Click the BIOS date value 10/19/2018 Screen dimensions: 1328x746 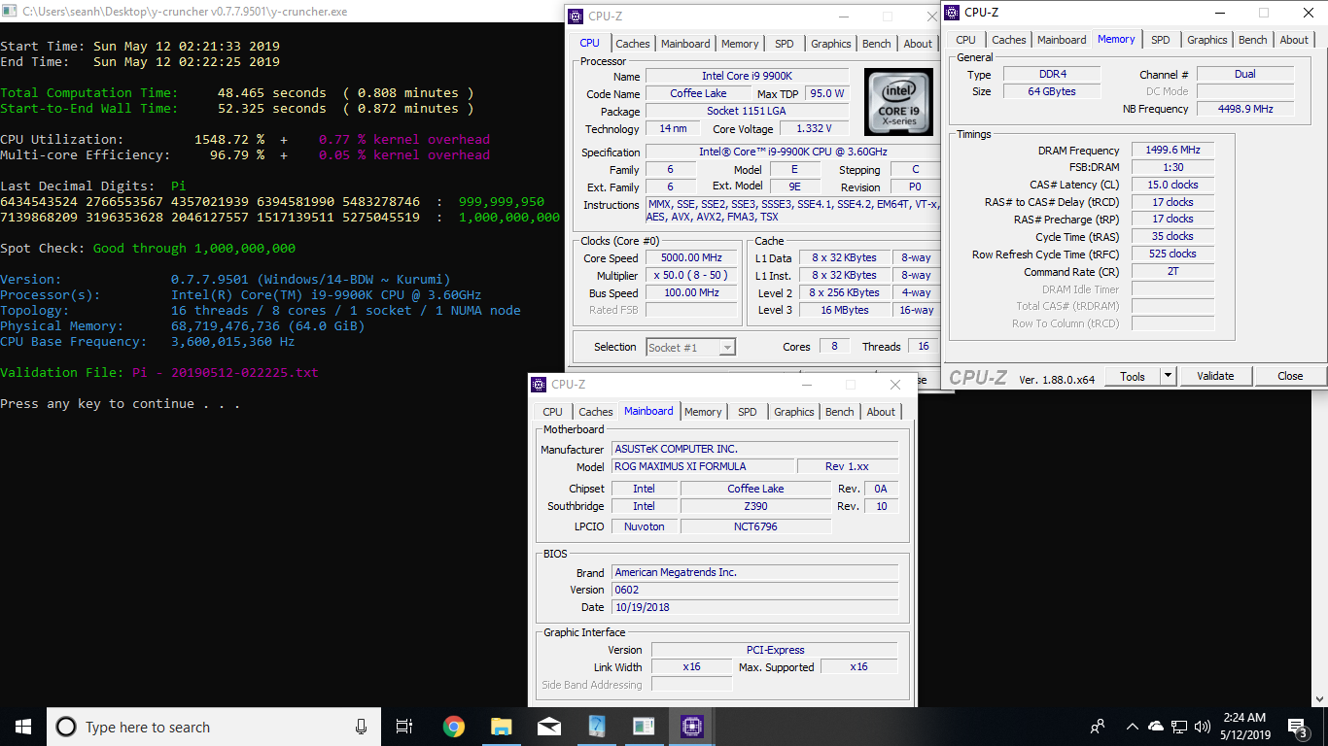754,607
